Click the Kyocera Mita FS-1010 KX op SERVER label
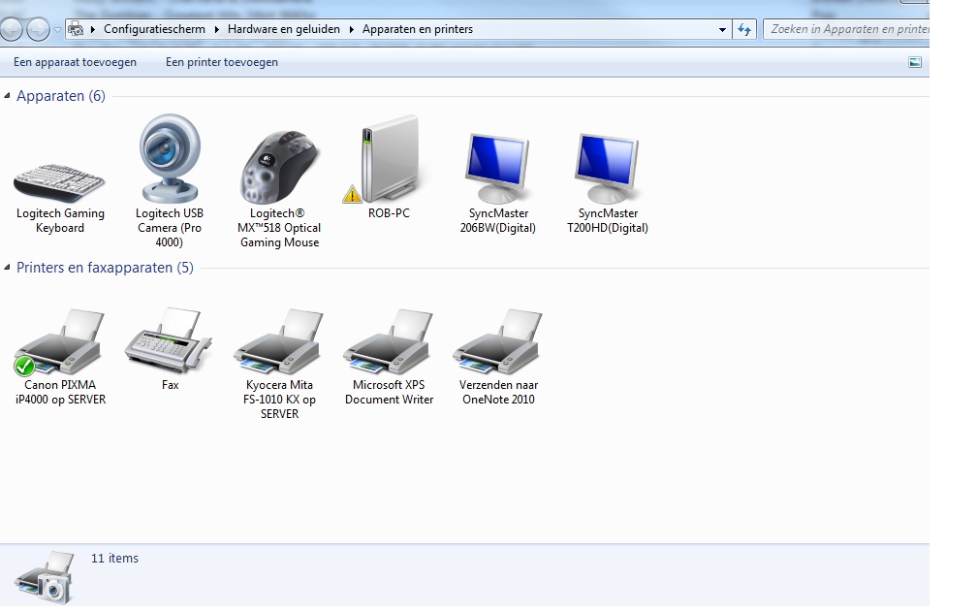This screenshot has width=977, height=611. [279, 400]
